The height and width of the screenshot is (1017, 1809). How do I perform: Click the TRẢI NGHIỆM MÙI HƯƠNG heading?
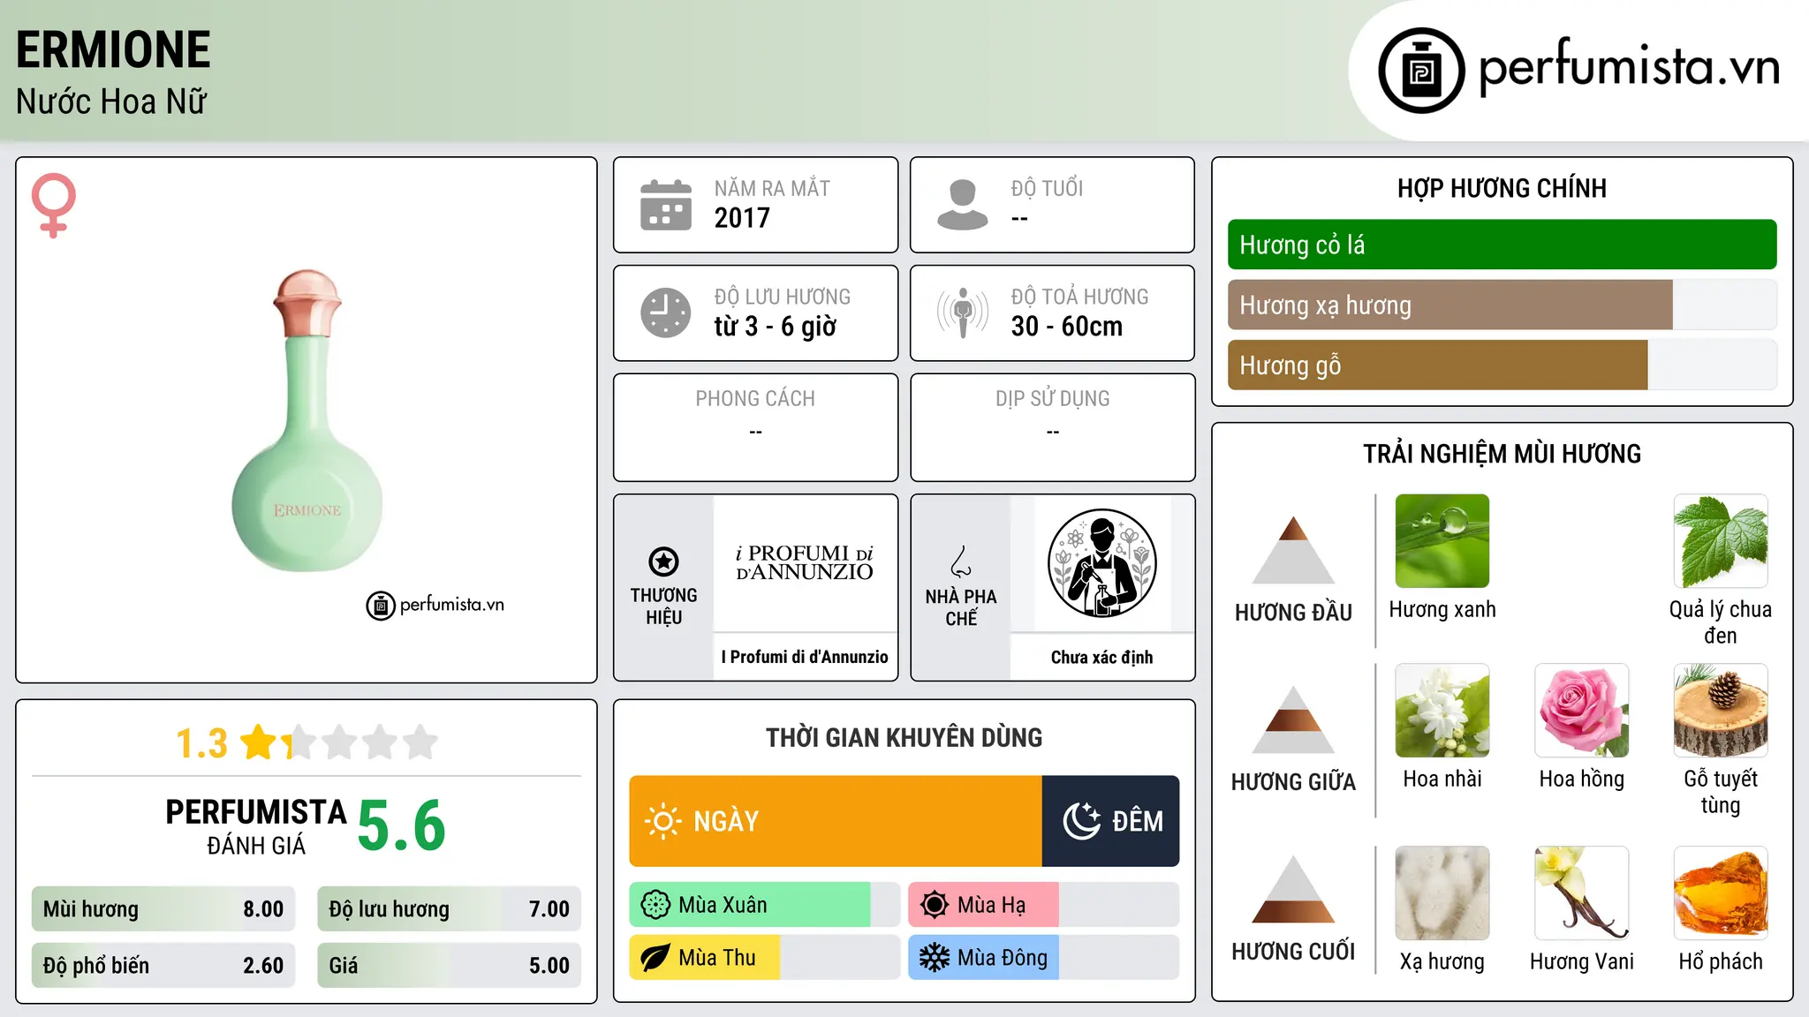[x=1502, y=454]
